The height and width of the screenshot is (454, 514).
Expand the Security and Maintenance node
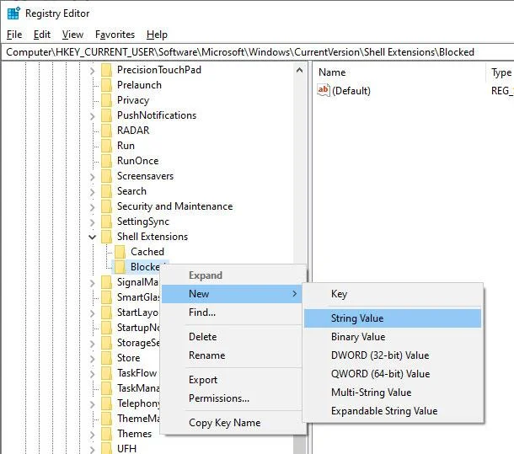[93, 207]
